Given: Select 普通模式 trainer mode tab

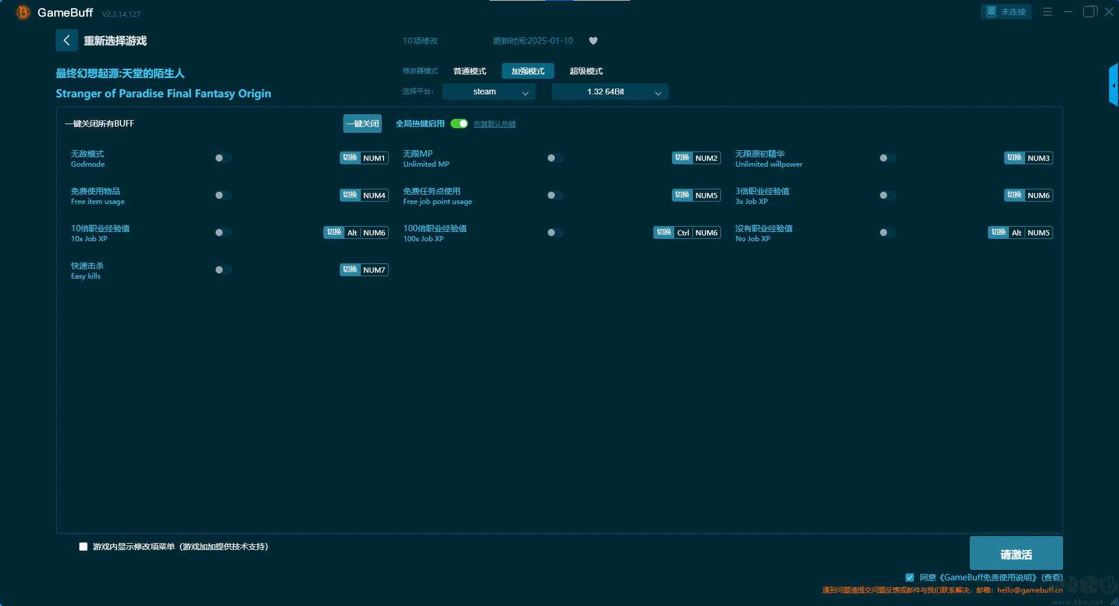Looking at the screenshot, I should [x=470, y=71].
